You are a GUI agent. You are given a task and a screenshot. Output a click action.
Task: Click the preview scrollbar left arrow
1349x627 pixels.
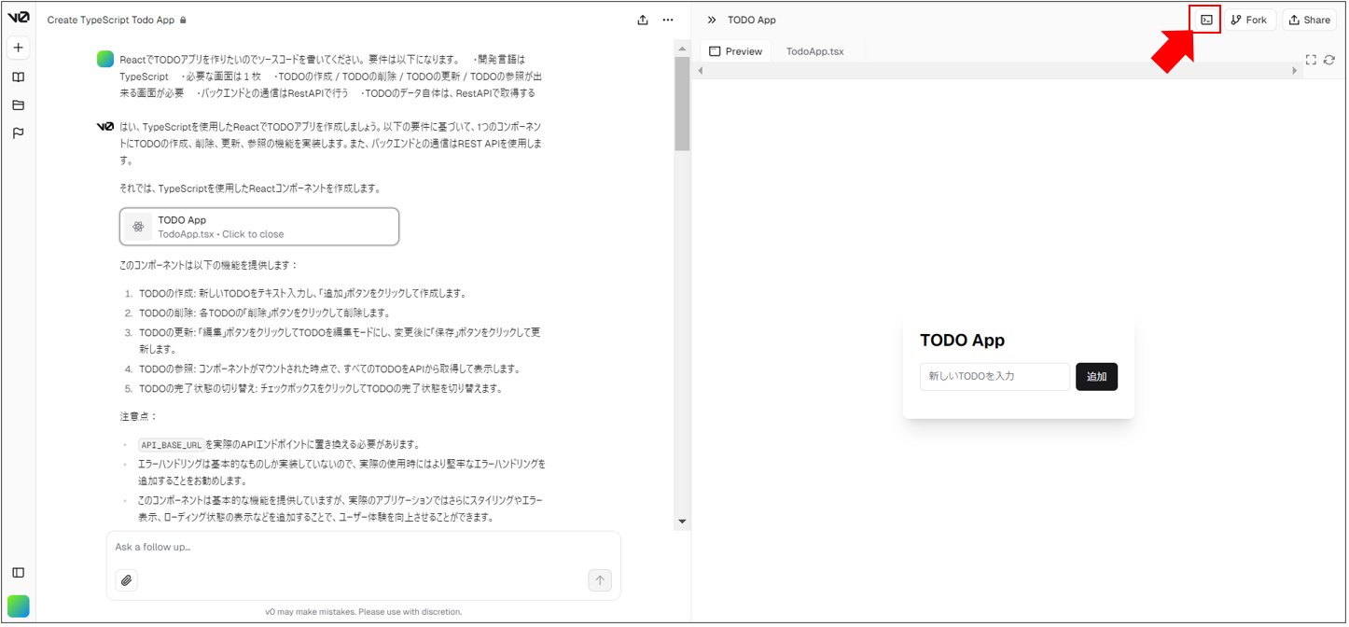click(x=701, y=71)
